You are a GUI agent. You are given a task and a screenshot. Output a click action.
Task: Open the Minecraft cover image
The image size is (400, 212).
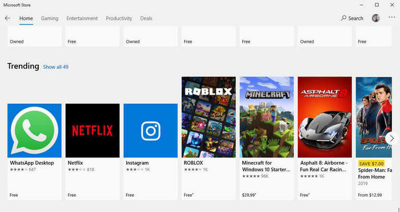[267, 117]
